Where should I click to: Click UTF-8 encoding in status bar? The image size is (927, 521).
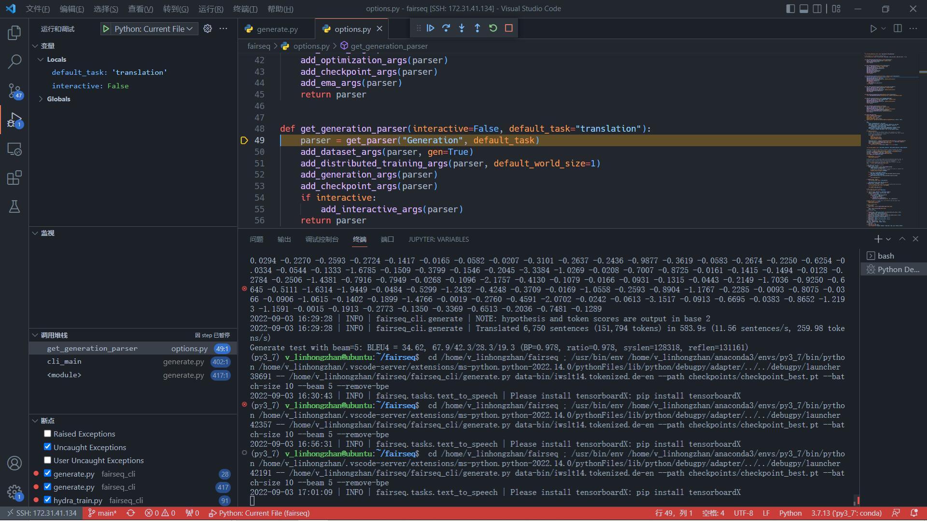744,513
